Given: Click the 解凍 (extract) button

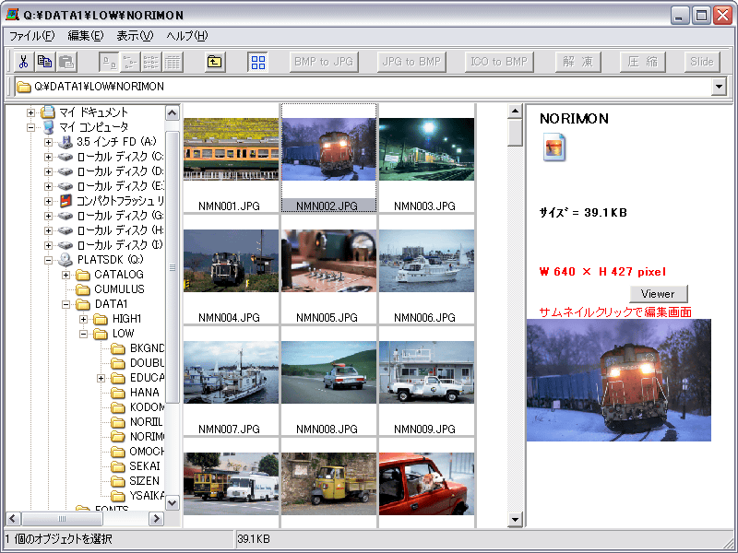Looking at the screenshot, I should click(x=578, y=62).
